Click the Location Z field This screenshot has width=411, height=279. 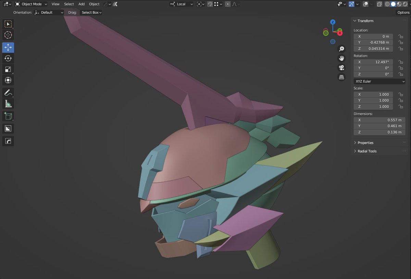pyautogui.click(x=373, y=49)
